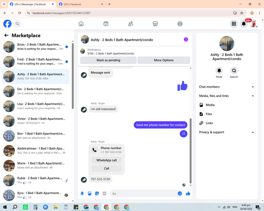Open the tab search dropdown arrow
Image resolution: width=264 pixels, height=211 pixels.
[x=4, y=4]
